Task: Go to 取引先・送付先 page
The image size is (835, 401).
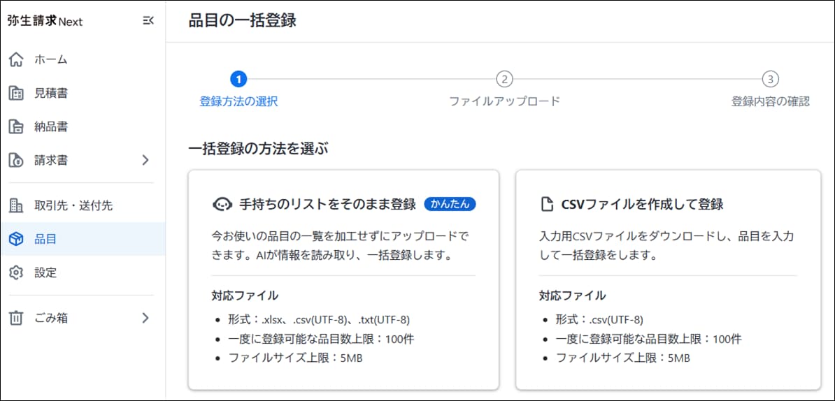Action: [73, 205]
